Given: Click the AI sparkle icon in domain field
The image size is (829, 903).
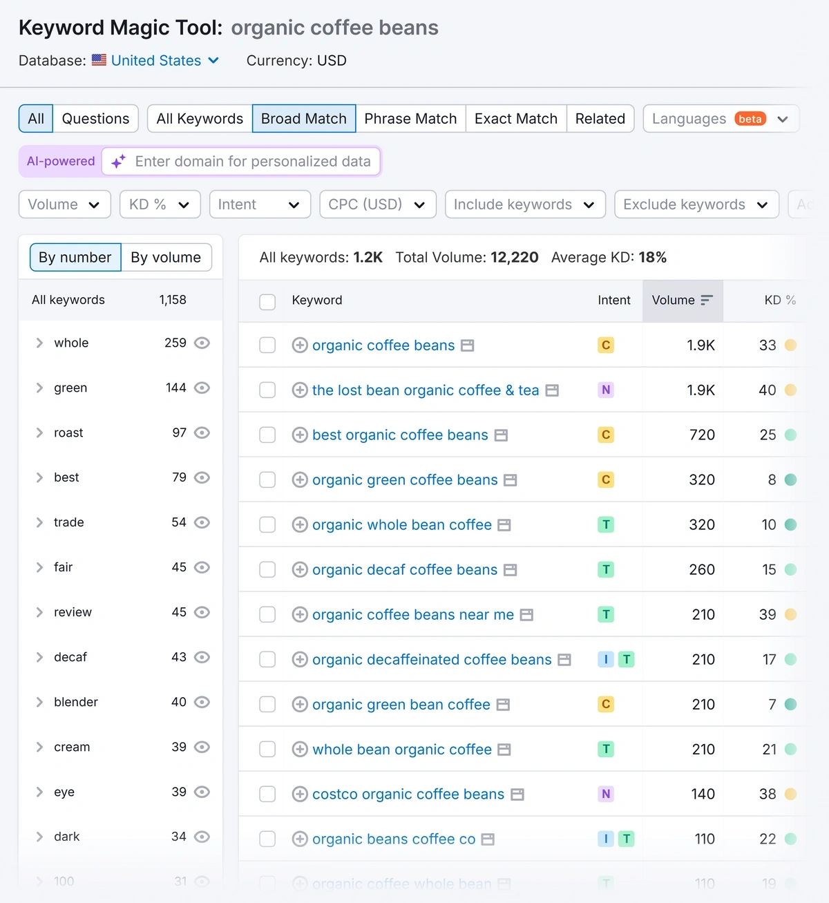Looking at the screenshot, I should point(119,162).
